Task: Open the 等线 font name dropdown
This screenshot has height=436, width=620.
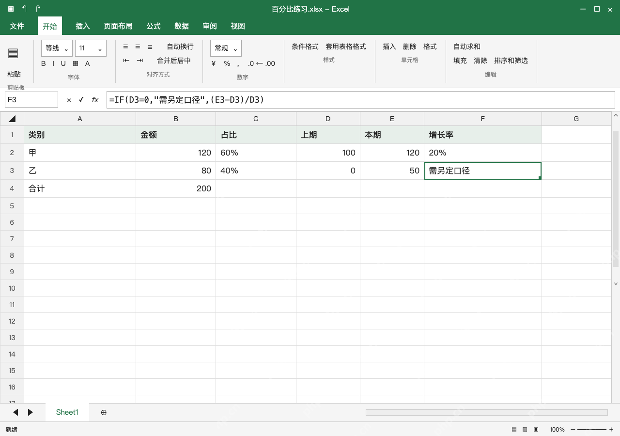Action: point(57,48)
